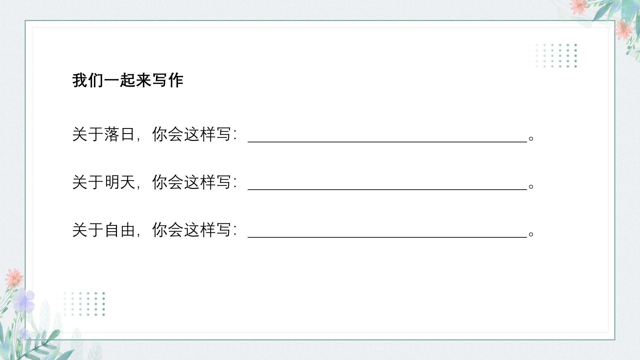Click the pink flower at bottom left
This screenshot has width=640, height=360.
(14, 278)
